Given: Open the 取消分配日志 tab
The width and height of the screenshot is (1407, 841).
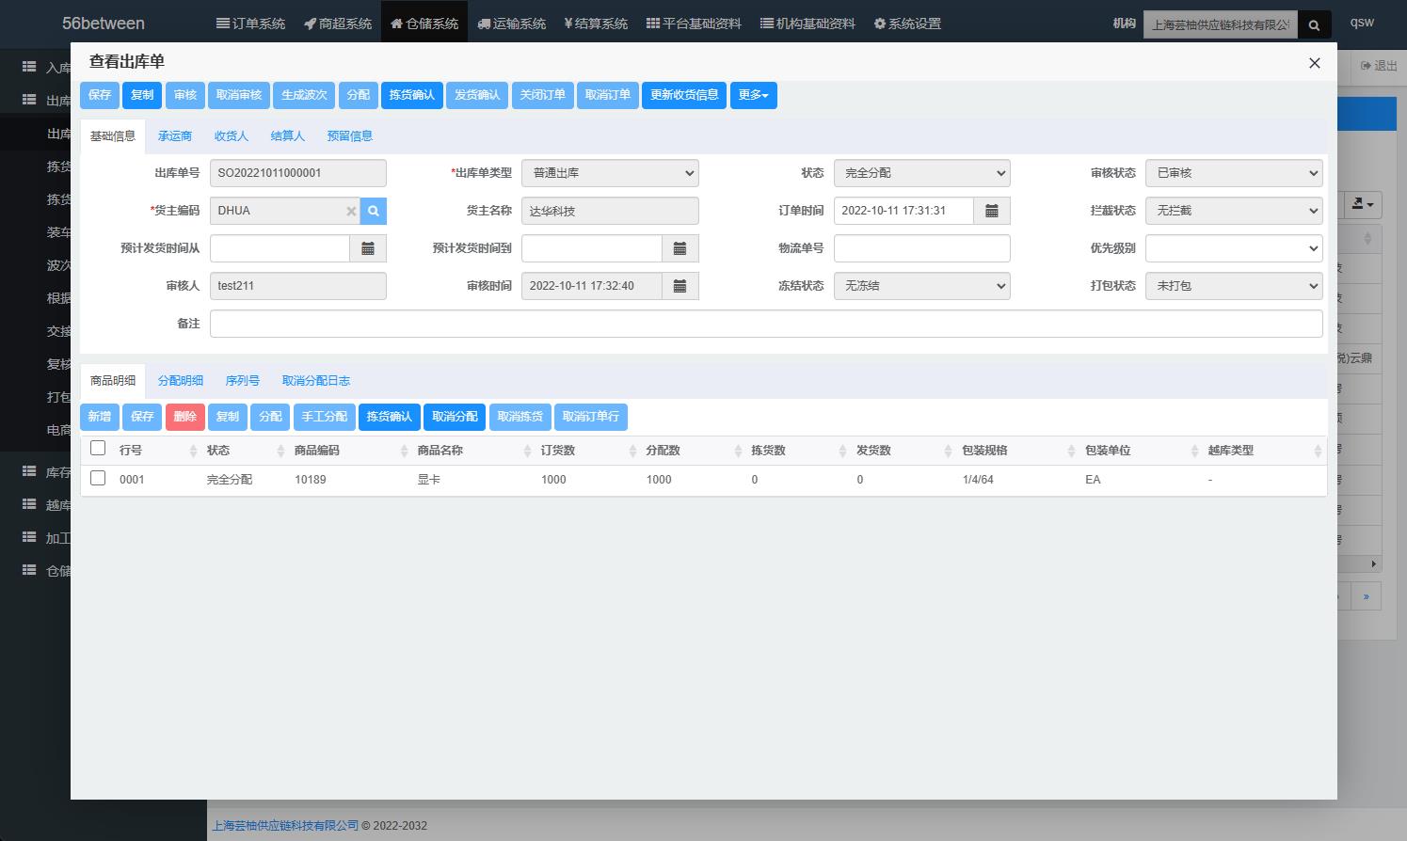Looking at the screenshot, I should point(316,381).
